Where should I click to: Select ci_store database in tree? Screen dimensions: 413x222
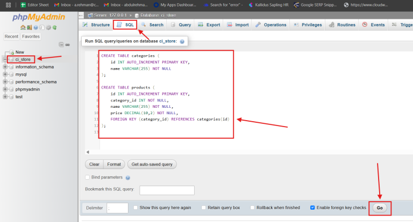(23, 60)
